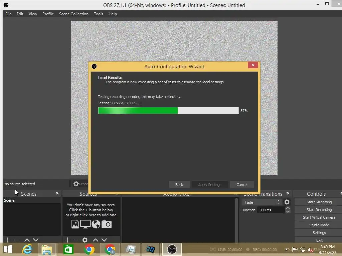Click the 'No source selected' label
The height and width of the screenshot is (256, 342).
point(20,184)
